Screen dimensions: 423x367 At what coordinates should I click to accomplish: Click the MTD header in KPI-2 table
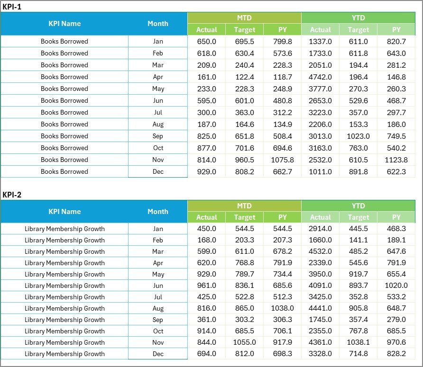click(245, 206)
